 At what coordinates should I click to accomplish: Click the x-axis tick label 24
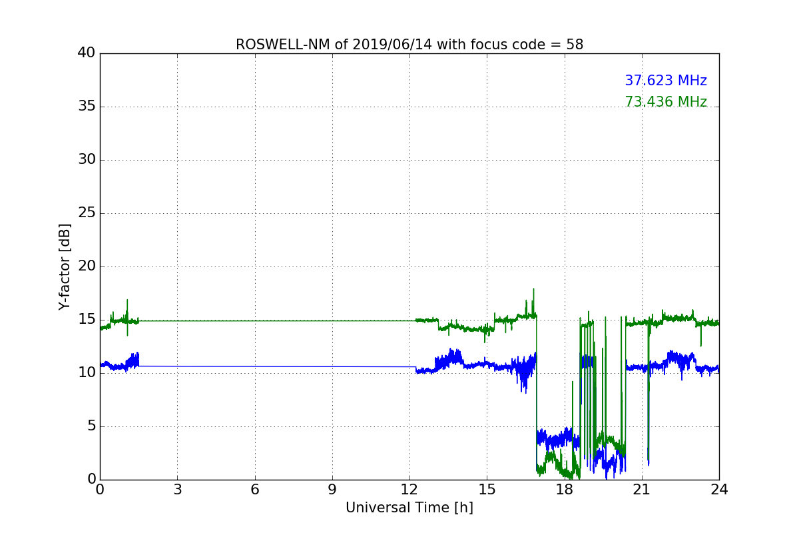click(719, 490)
